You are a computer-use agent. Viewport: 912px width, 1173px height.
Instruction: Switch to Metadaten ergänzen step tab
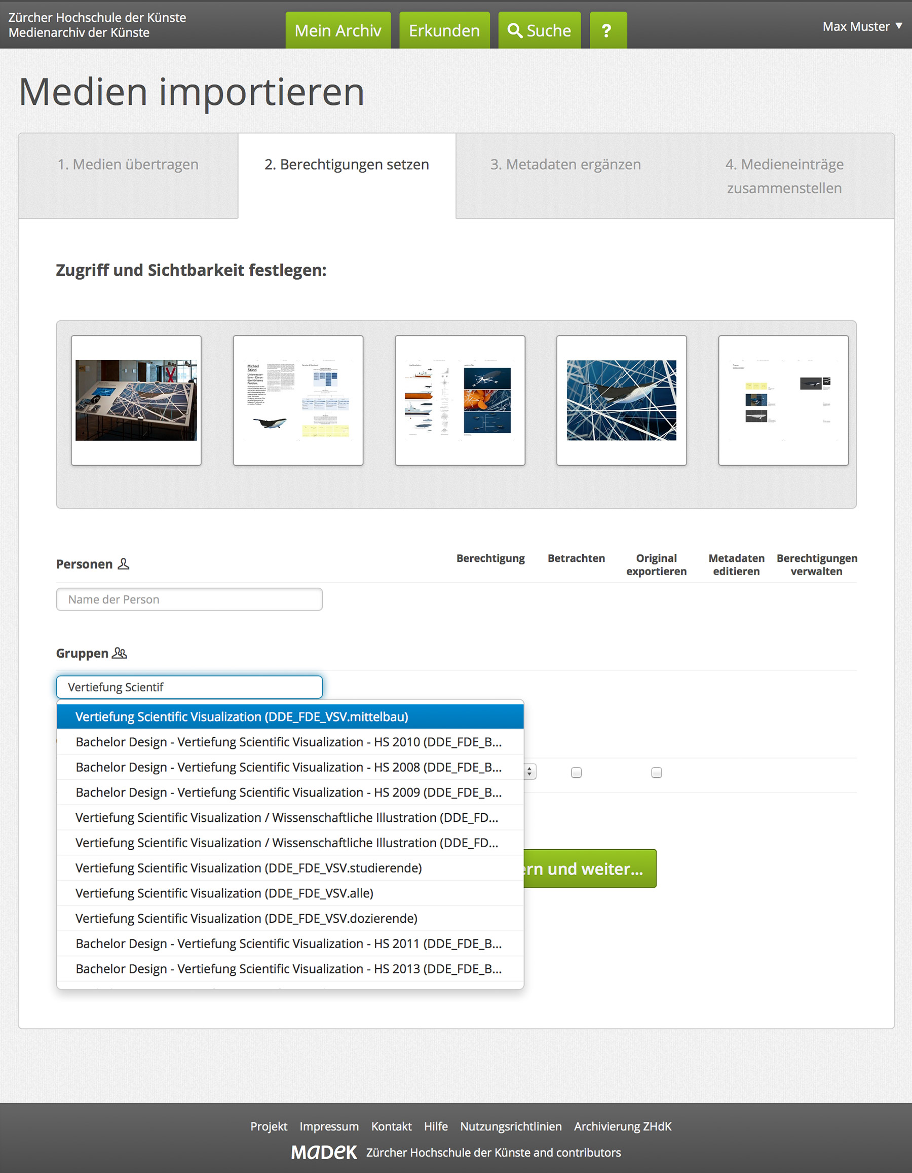(565, 164)
